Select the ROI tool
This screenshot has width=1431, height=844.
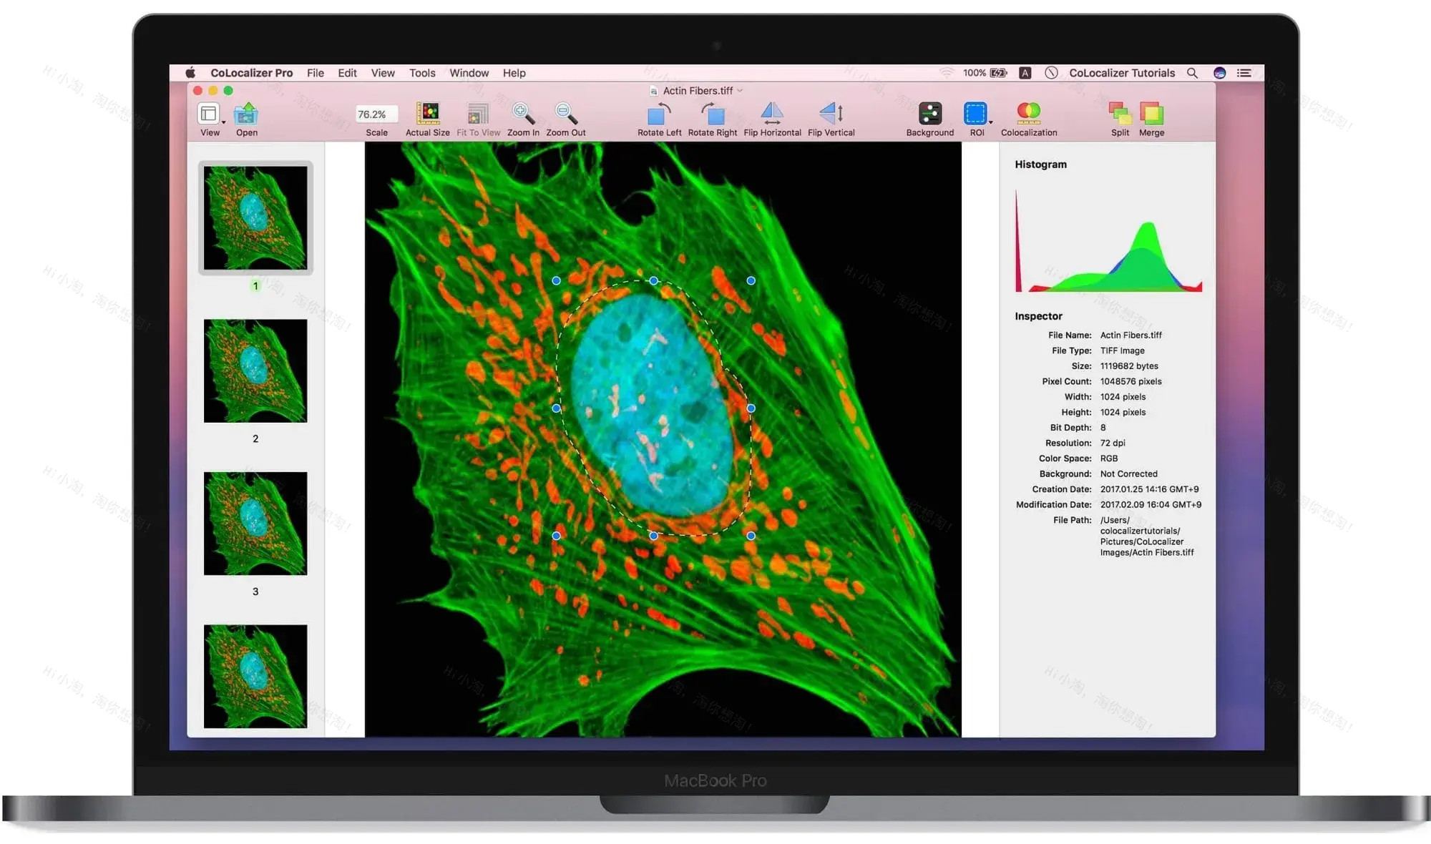pos(975,114)
